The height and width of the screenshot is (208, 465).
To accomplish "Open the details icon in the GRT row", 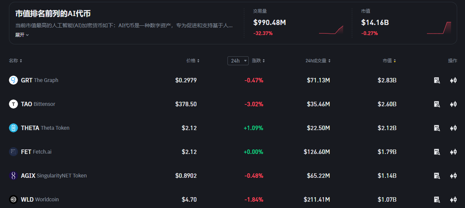I will point(437,80).
